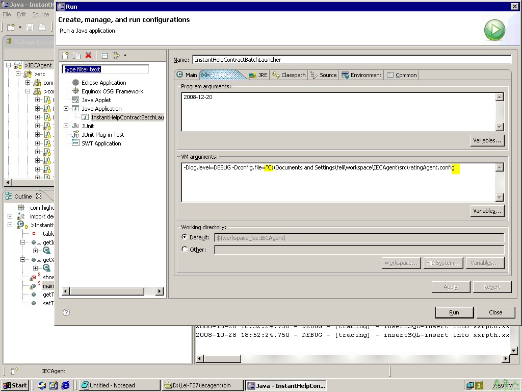The width and height of the screenshot is (522, 392).
Task: Select InstantHelpContractBatchLauncher configuration
Action: click(x=127, y=117)
